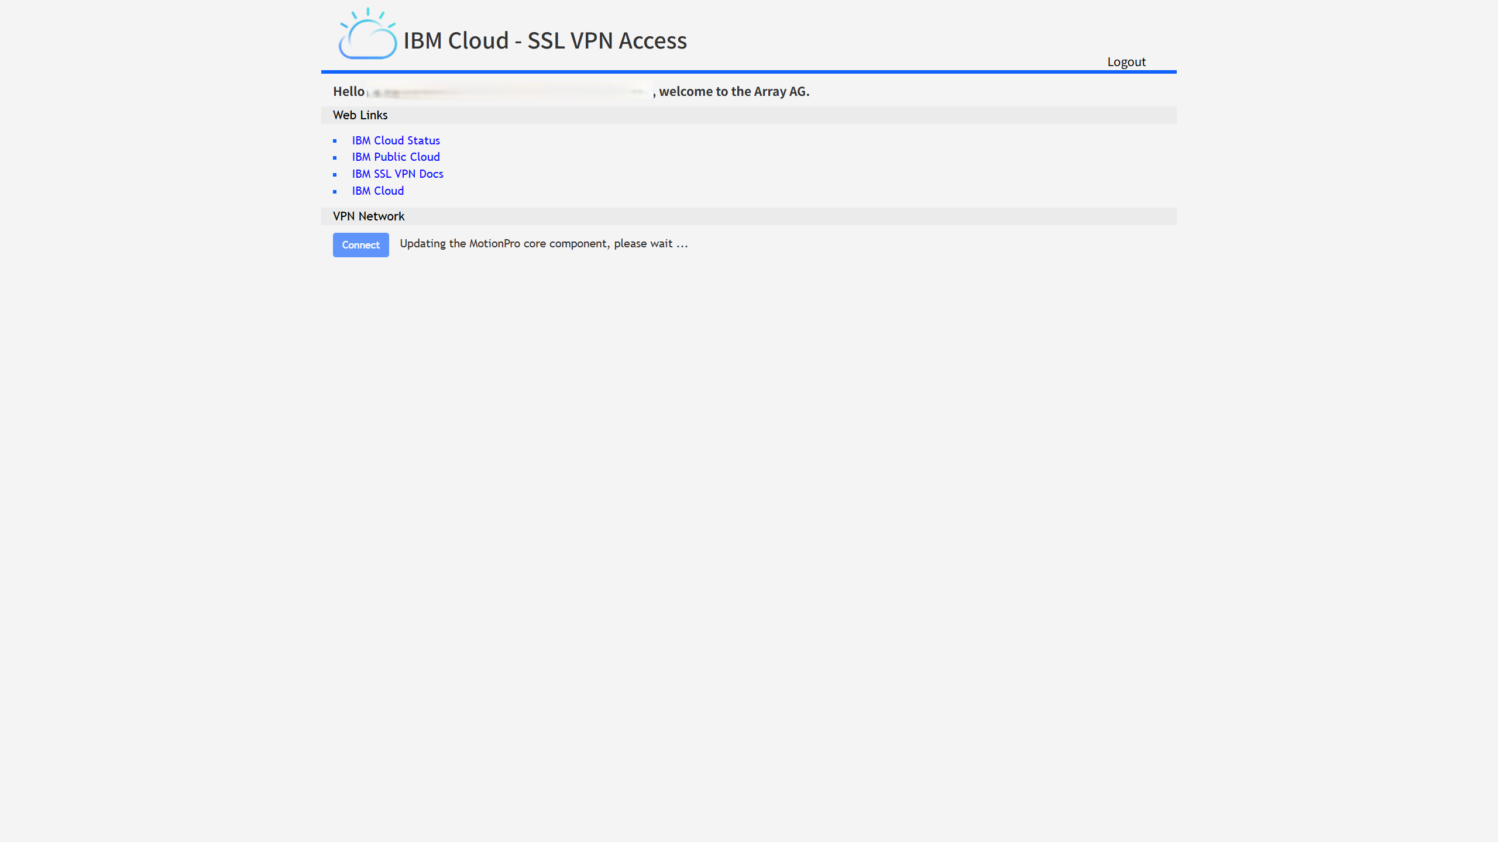This screenshot has width=1498, height=842.
Task: Select the bullet marker beside IBM Public Cloud
Action: 336,158
